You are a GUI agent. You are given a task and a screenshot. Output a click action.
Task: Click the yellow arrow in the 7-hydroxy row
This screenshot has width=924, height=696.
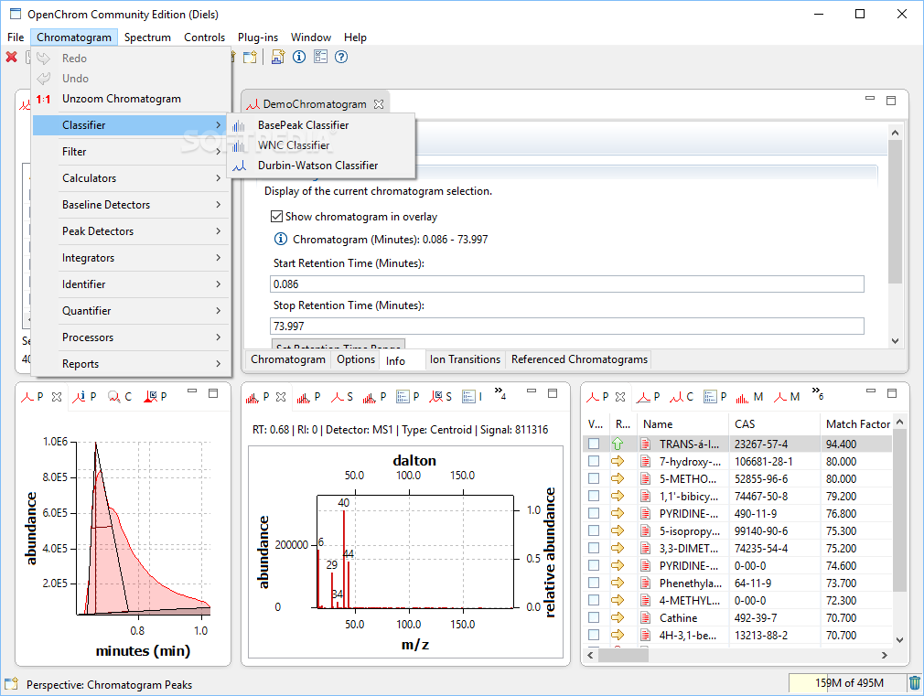click(618, 461)
